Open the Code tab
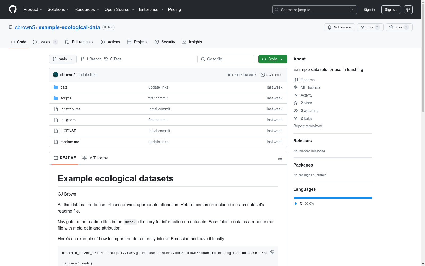 [x=19, y=42]
